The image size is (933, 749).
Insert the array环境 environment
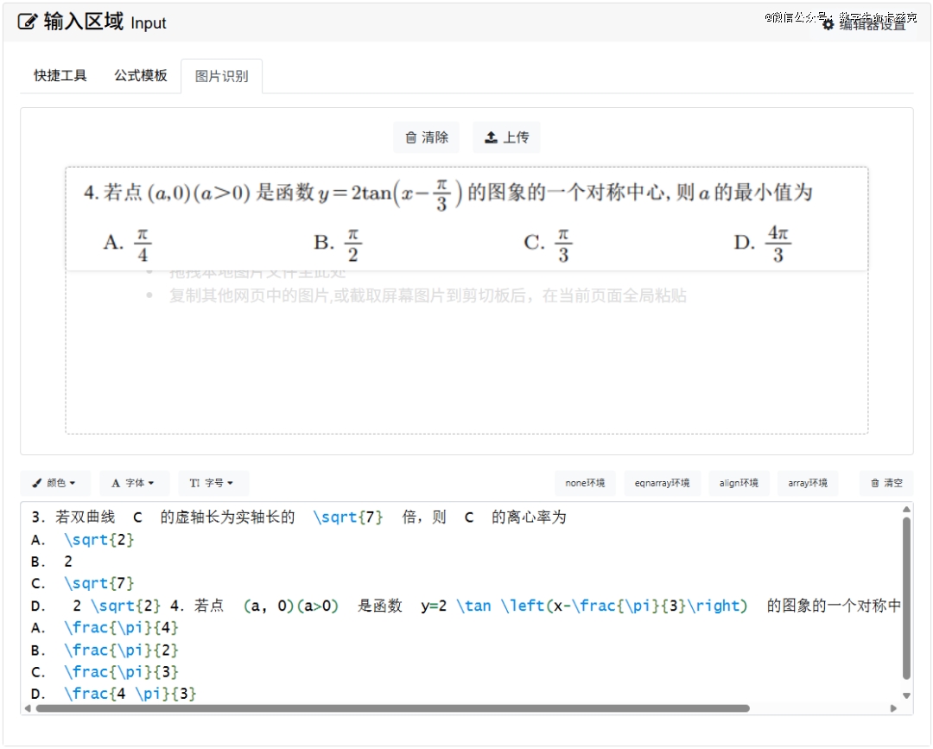coord(808,483)
